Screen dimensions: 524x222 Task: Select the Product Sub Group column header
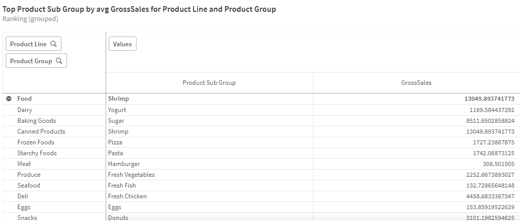point(209,83)
